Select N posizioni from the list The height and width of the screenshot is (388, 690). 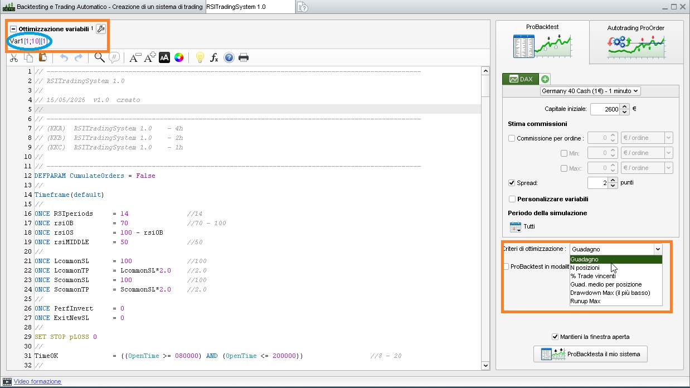click(x=616, y=268)
